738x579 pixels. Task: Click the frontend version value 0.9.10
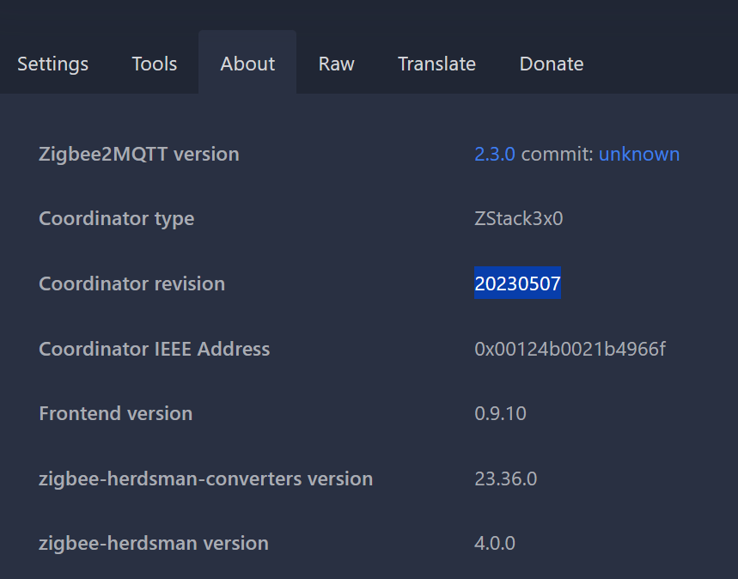coord(500,413)
